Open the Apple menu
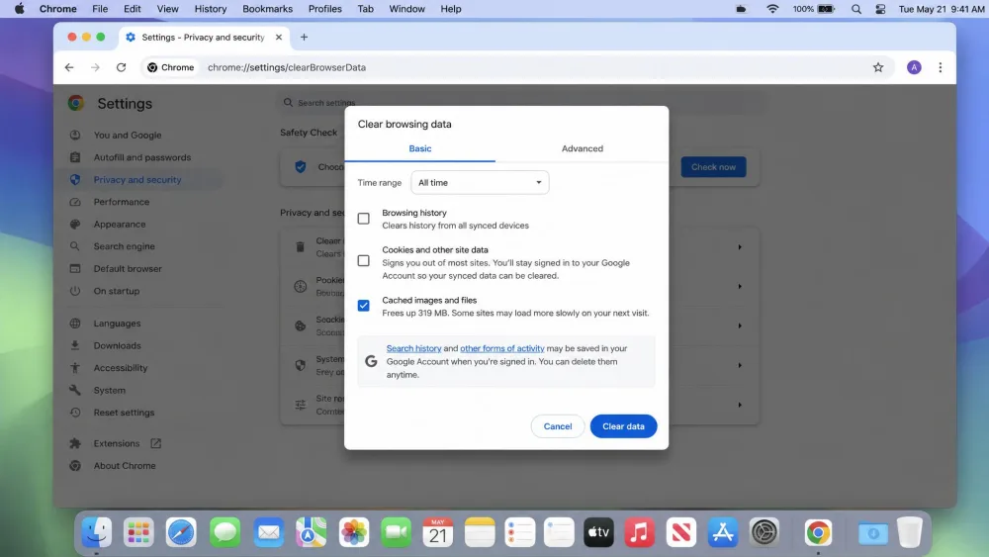 [x=20, y=9]
